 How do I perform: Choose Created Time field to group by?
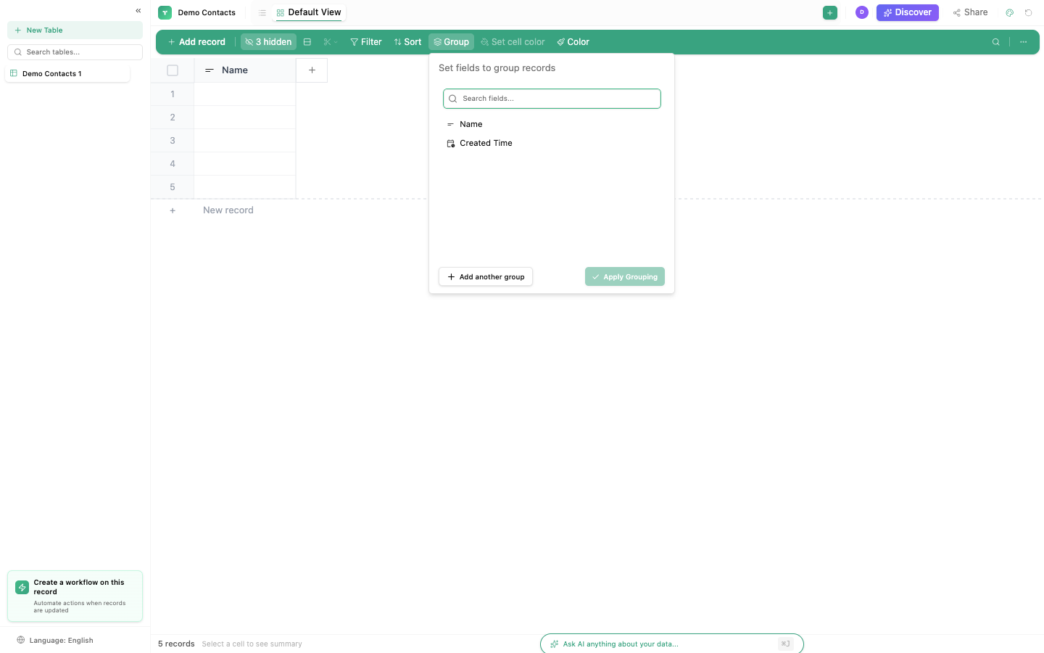(x=552, y=143)
